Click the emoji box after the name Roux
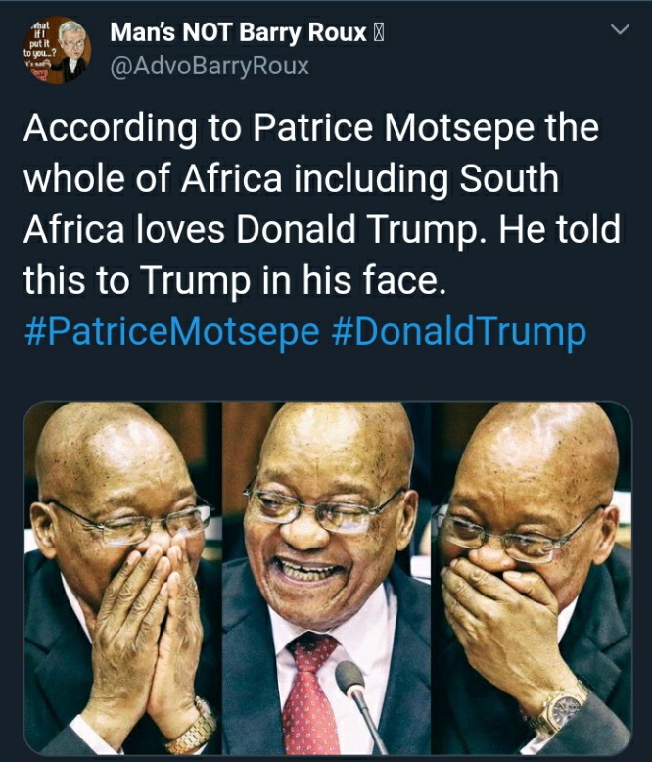 tap(379, 33)
